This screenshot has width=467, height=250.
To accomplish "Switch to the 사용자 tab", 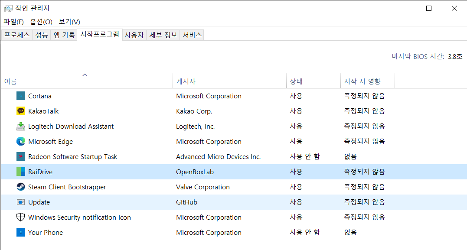I will 134,35.
